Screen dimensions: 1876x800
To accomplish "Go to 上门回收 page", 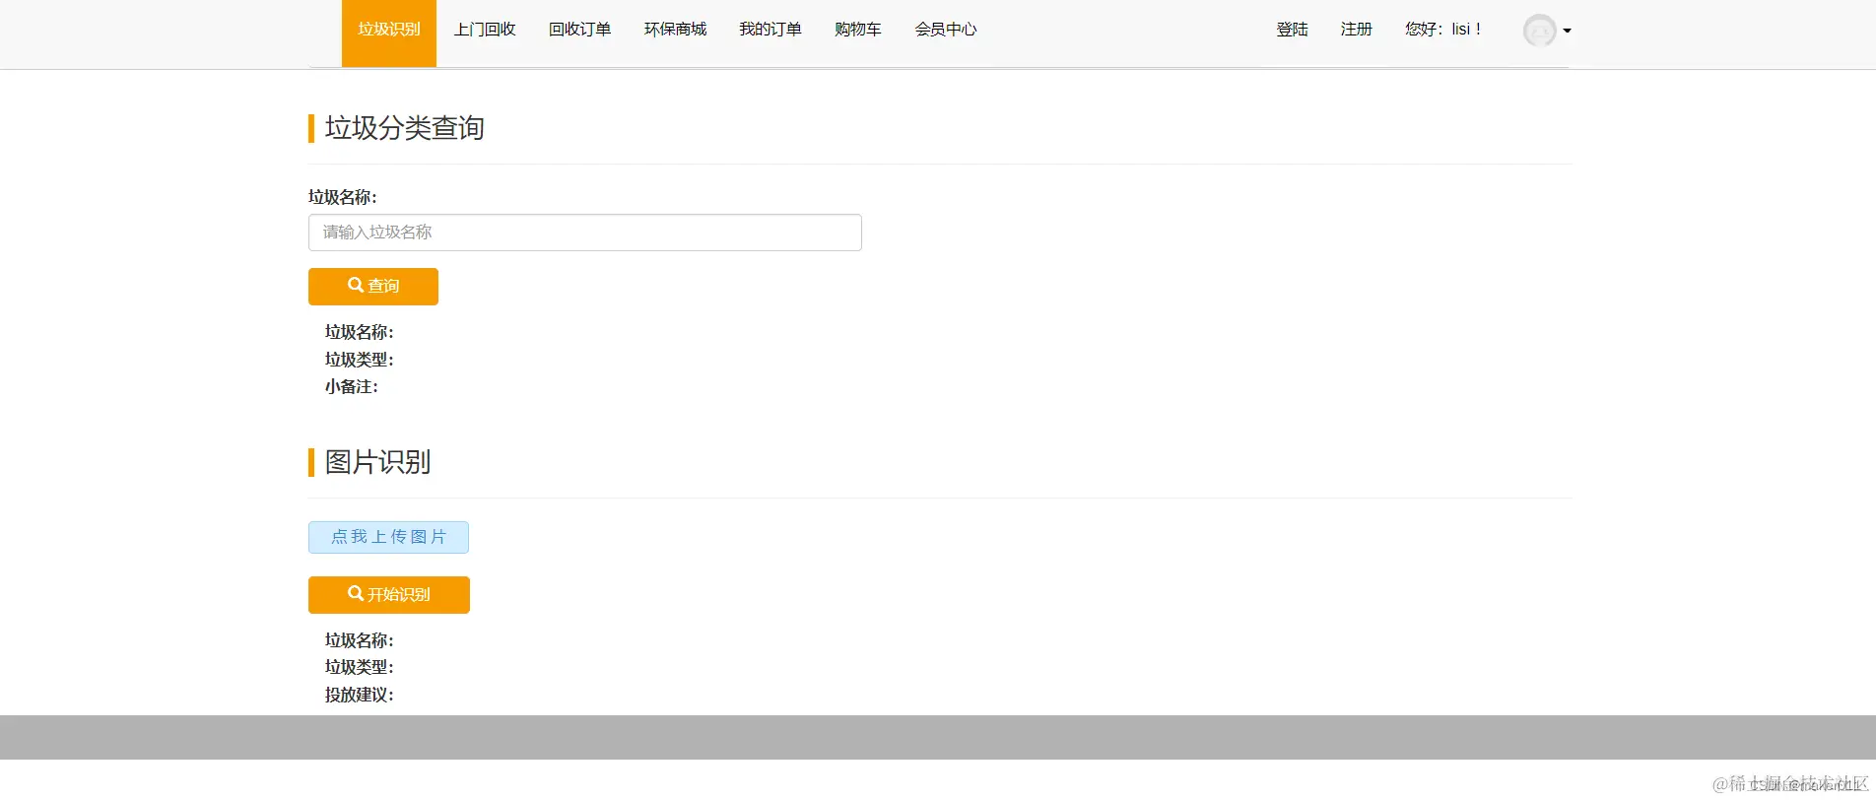I will (x=485, y=30).
